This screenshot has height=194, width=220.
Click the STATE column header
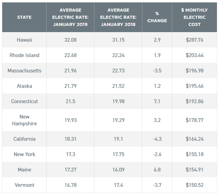click(24, 17)
